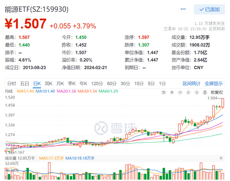Zoom in chart with plus icon
This screenshot has width=230, height=181.
click(x=172, y=92)
